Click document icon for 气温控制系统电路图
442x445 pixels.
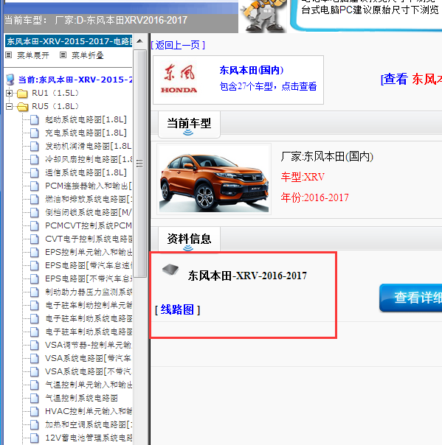pyautogui.click(x=35, y=398)
